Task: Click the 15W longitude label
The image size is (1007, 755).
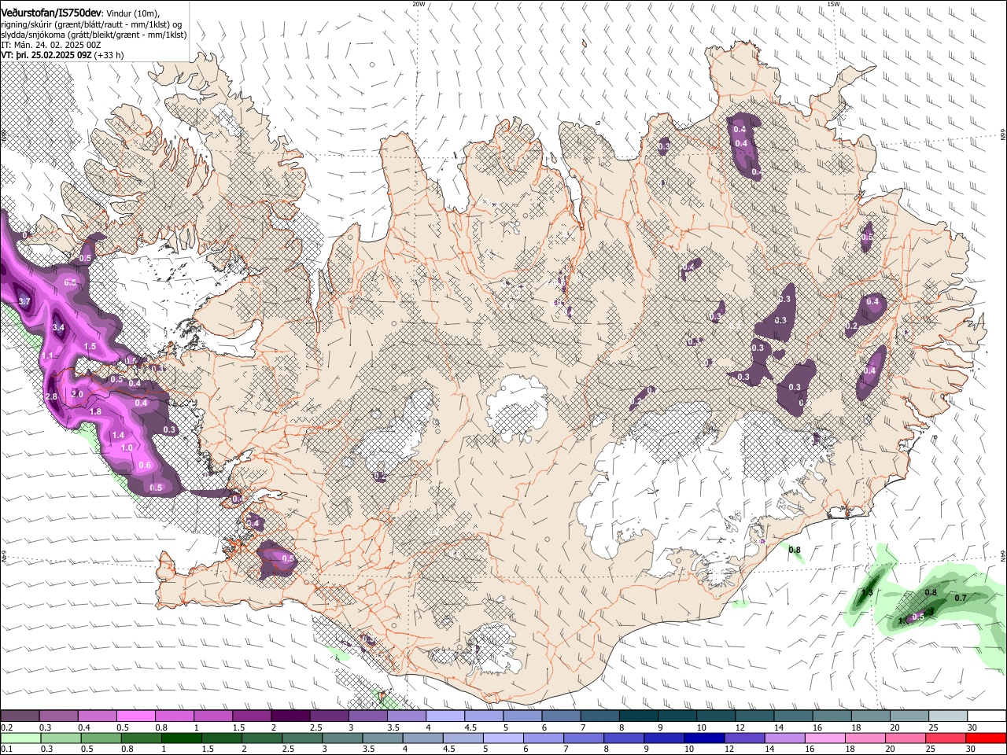Action: pyautogui.click(x=833, y=4)
